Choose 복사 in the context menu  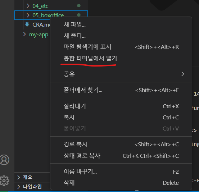click(x=121, y=118)
